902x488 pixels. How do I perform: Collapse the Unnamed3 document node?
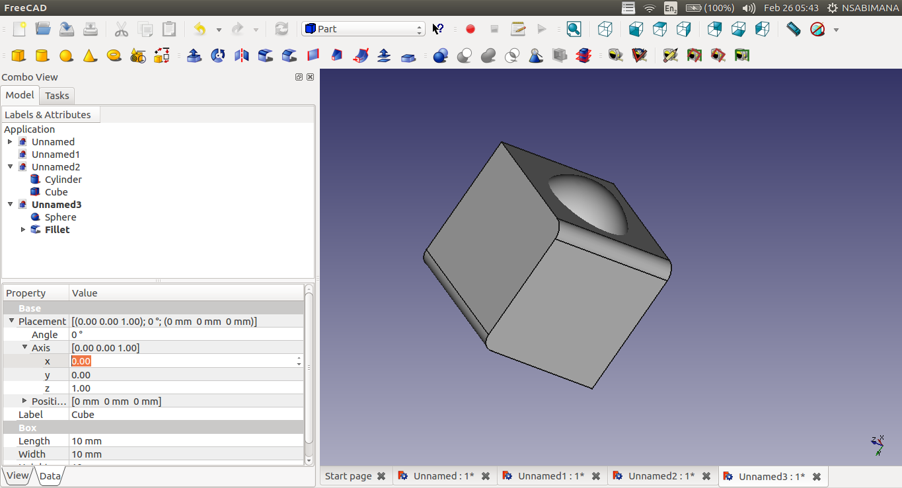click(10, 205)
